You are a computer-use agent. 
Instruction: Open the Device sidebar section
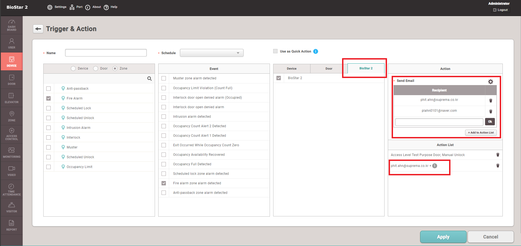[11, 61]
